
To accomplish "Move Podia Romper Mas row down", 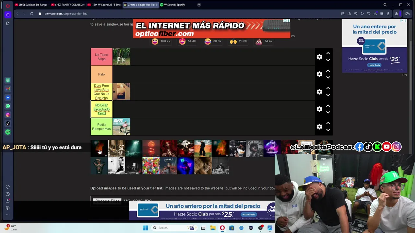I will pyautogui.click(x=328, y=130).
